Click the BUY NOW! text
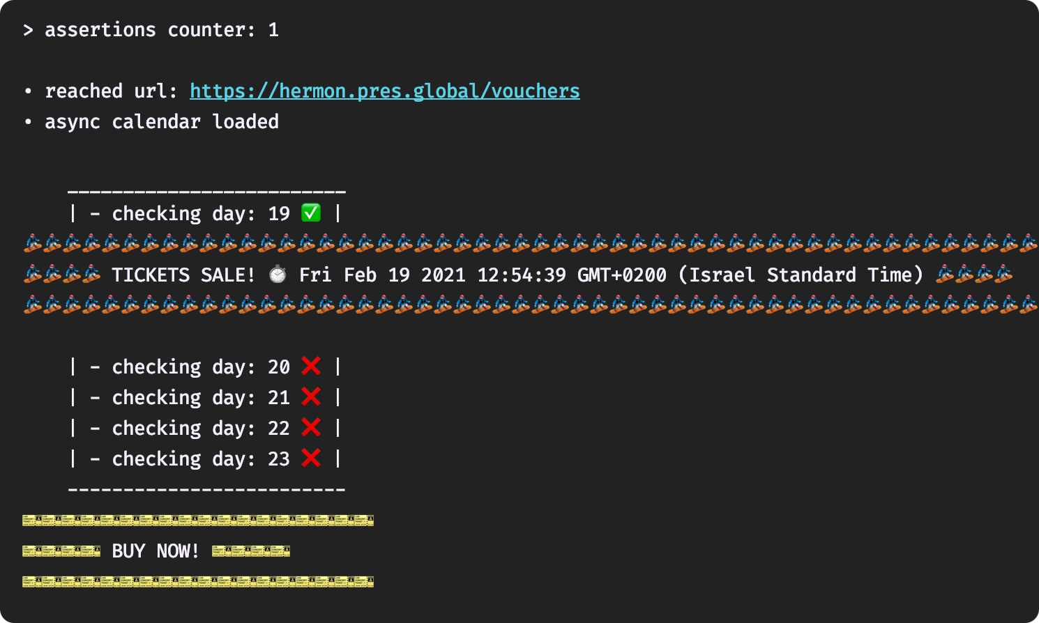The image size is (1039, 623). pyautogui.click(x=156, y=551)
